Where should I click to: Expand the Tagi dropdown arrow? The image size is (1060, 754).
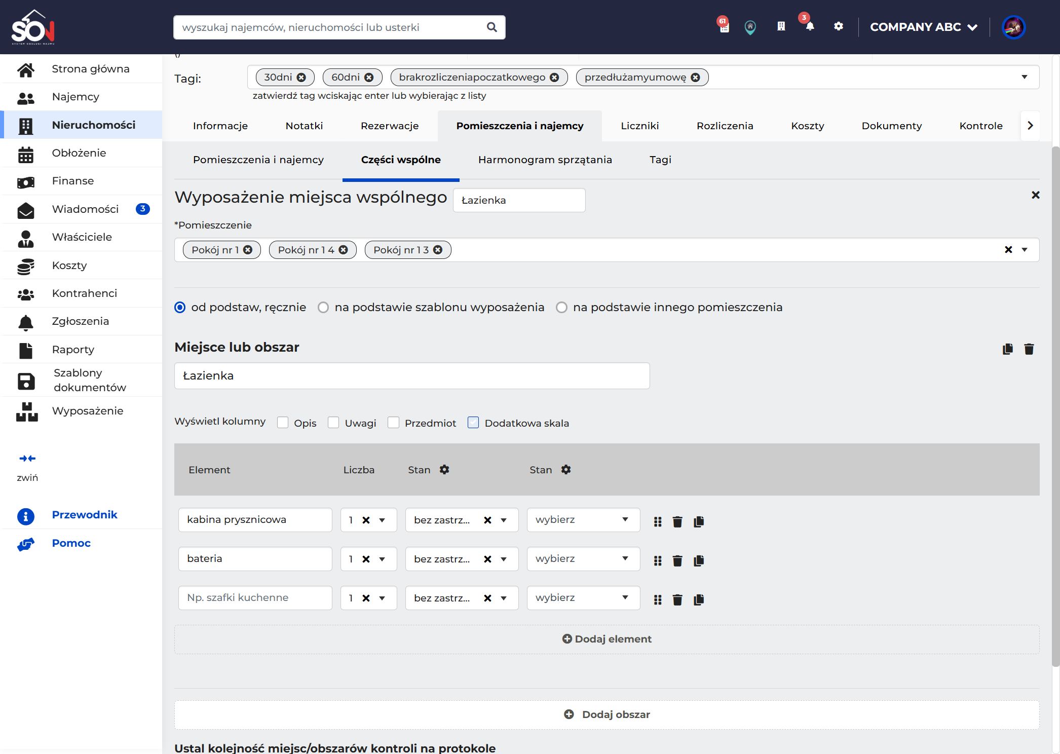pyautogui.click(x=1025, y=77)
